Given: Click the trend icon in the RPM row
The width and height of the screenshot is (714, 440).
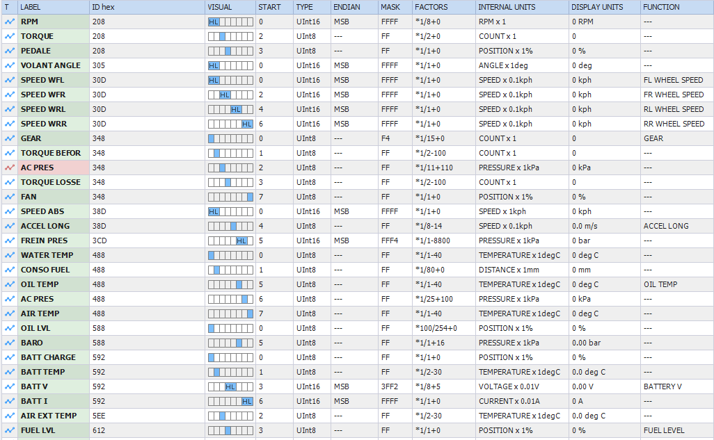Looking at the screenshot, I should click(x=10, y=22).
